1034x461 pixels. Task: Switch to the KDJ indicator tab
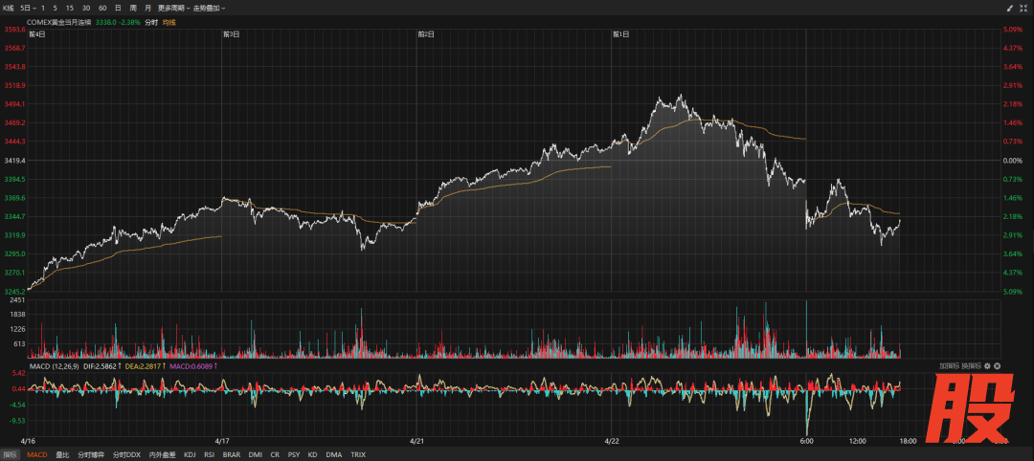pyautogui.click(x=190, y=455)
